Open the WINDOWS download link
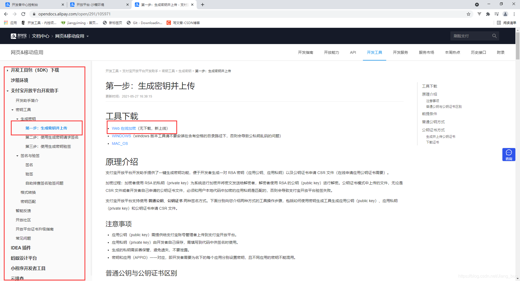 (121, 136)
